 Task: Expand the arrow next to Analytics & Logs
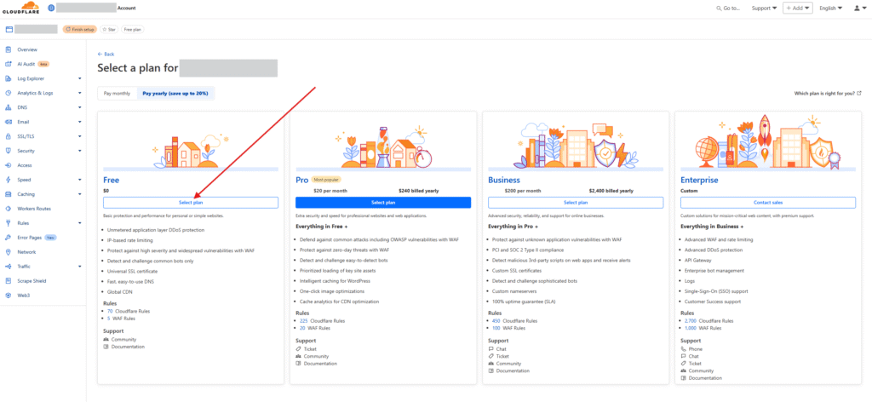pos(79,93)
